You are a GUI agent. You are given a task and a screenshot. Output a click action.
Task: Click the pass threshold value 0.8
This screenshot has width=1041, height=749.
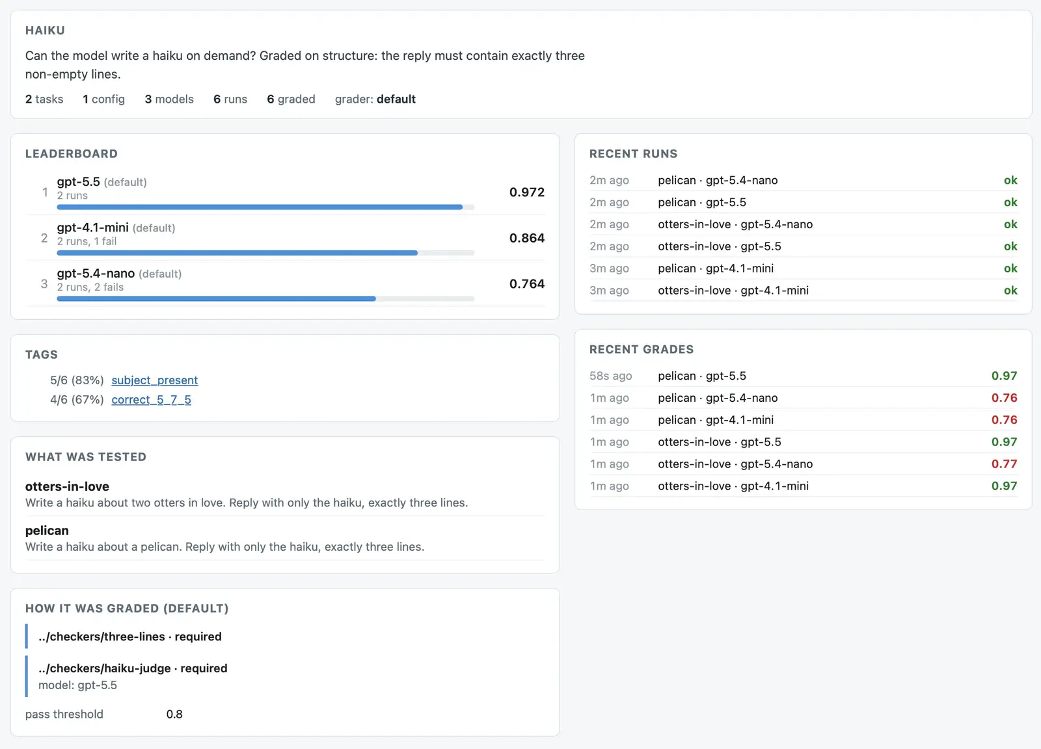pos(174,715)
